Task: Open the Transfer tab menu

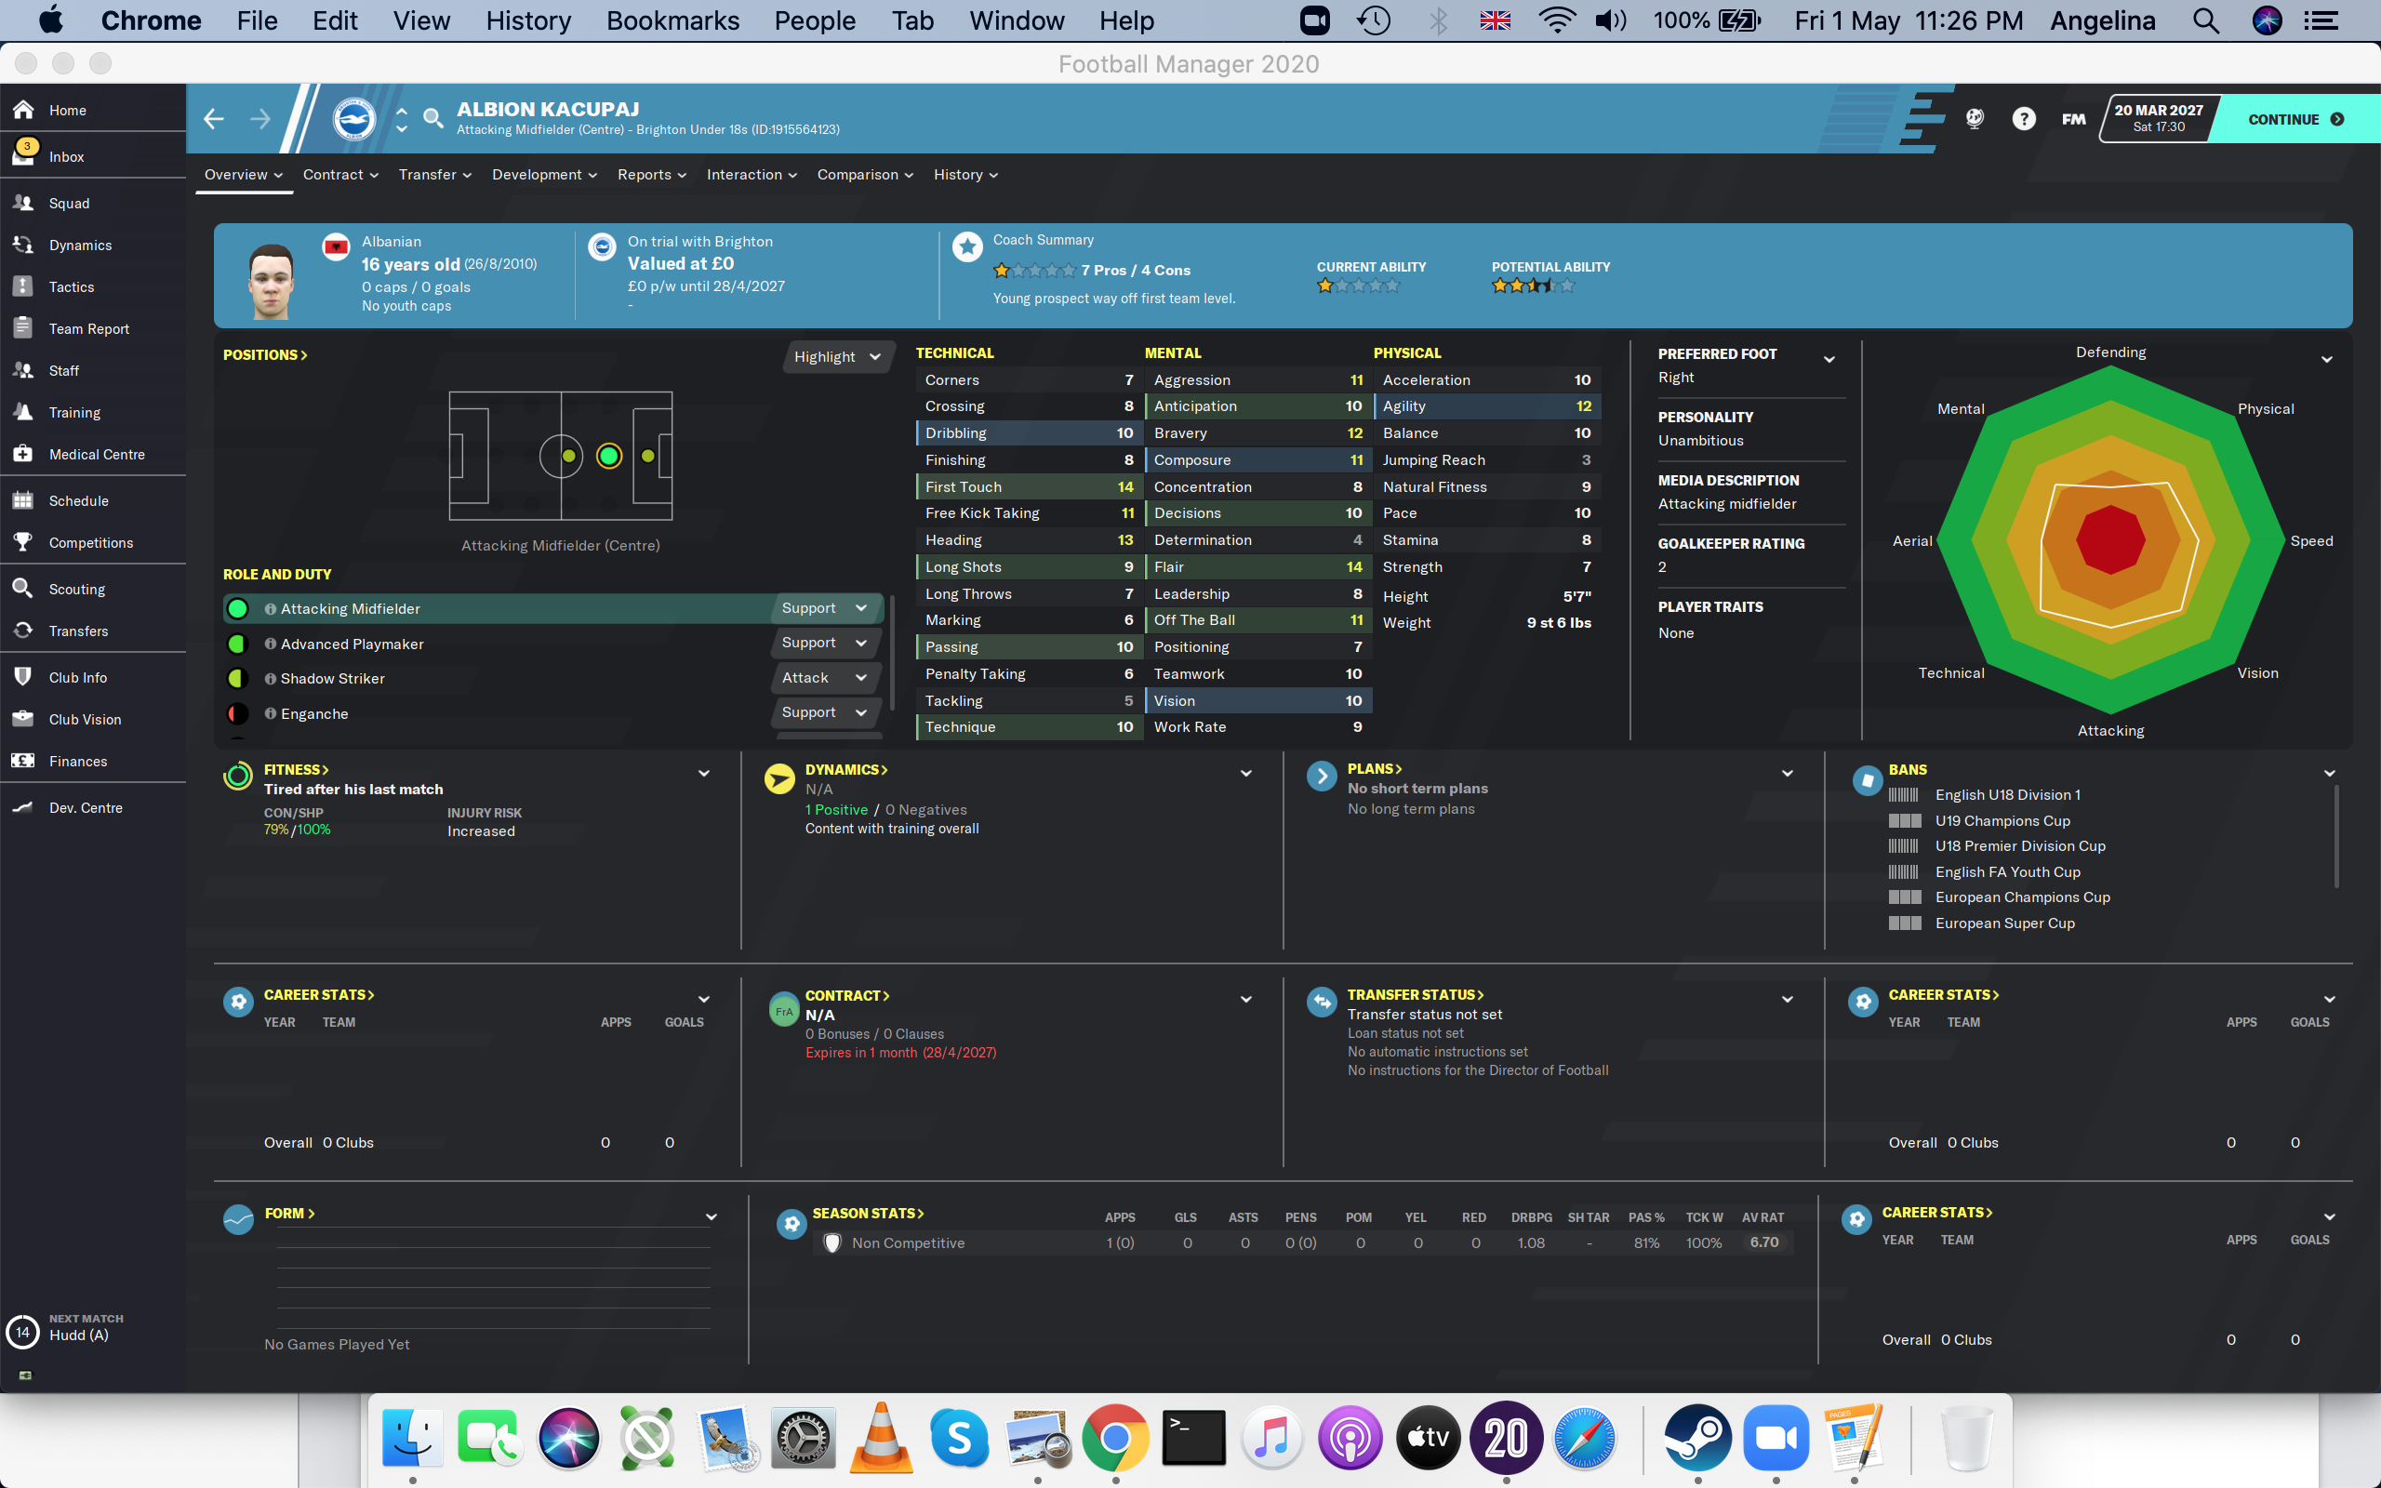Action: pos(435,174)
